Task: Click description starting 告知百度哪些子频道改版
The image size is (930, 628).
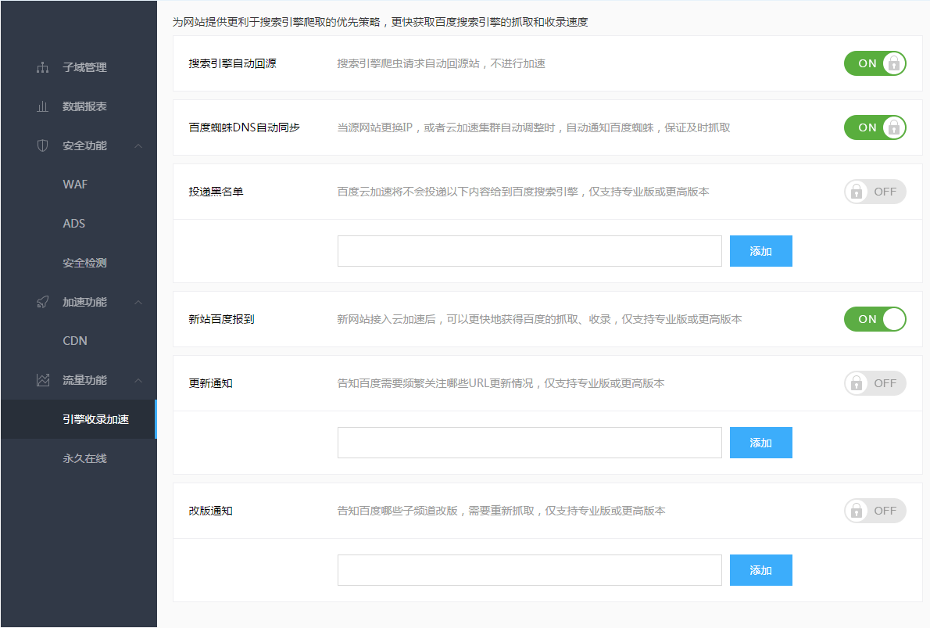Action: click(501, 511)
